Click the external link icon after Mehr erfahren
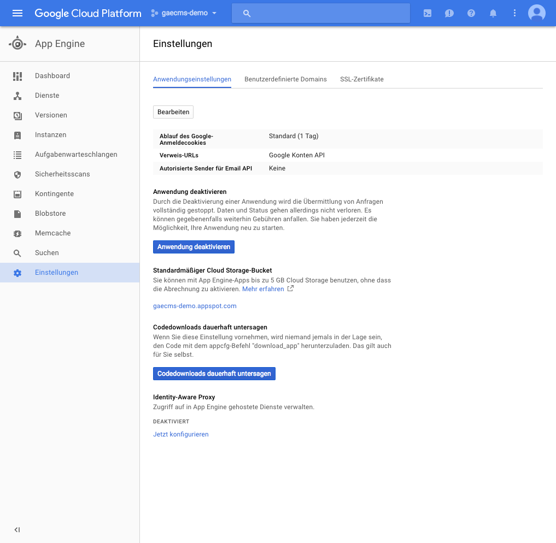This screenshot has height=543, width=556. tap(290, 288)
